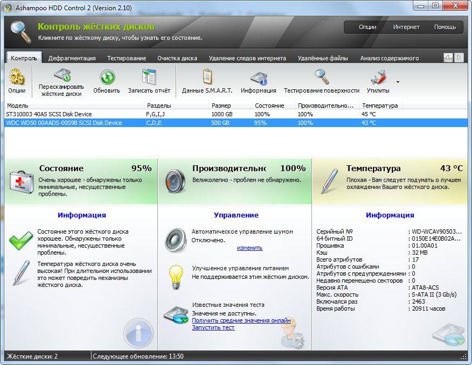Click the magnifier logo in header
Screen dimensions: 472x365
tap(20, 32)
